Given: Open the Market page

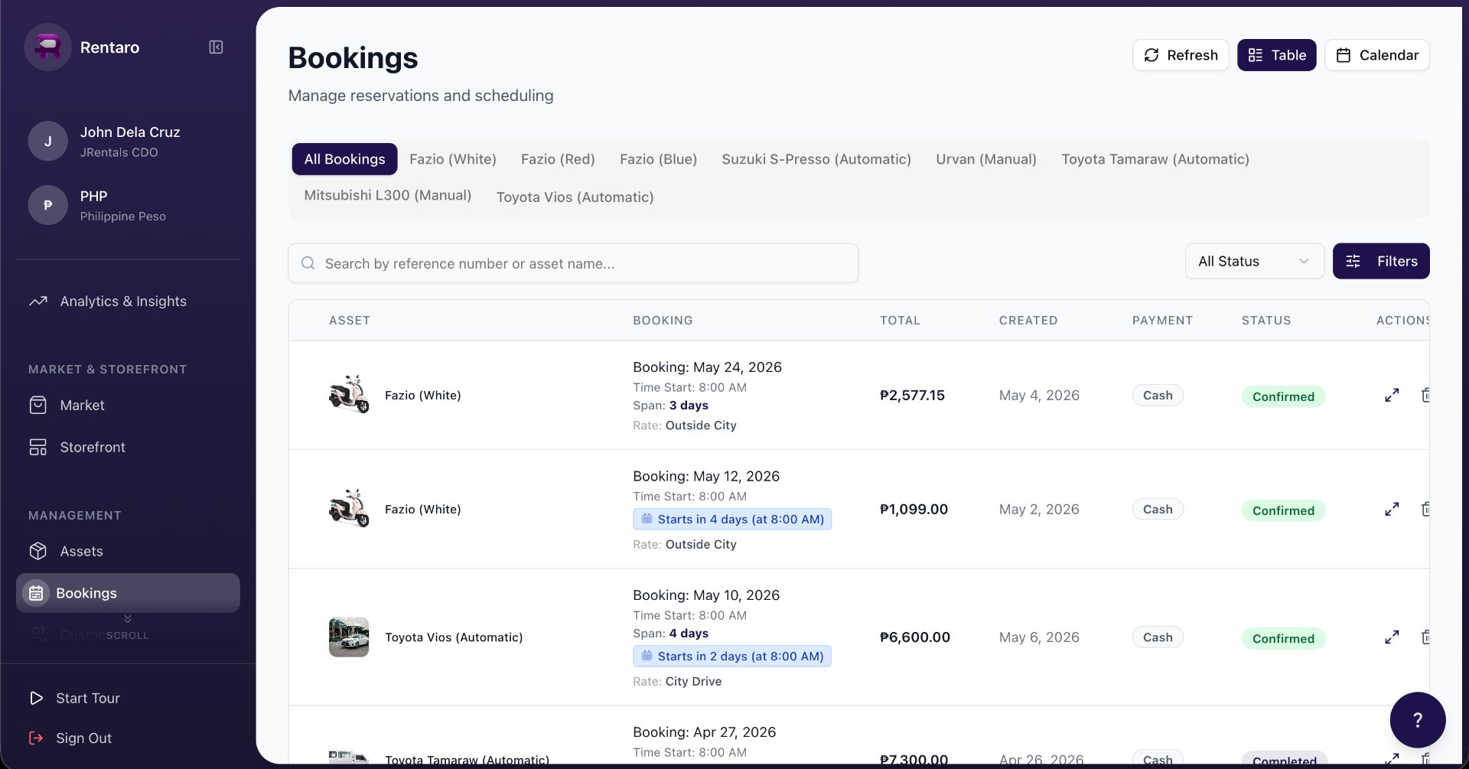Looking at the screenshot, I should pyautogui.click(x=82, y=406).
